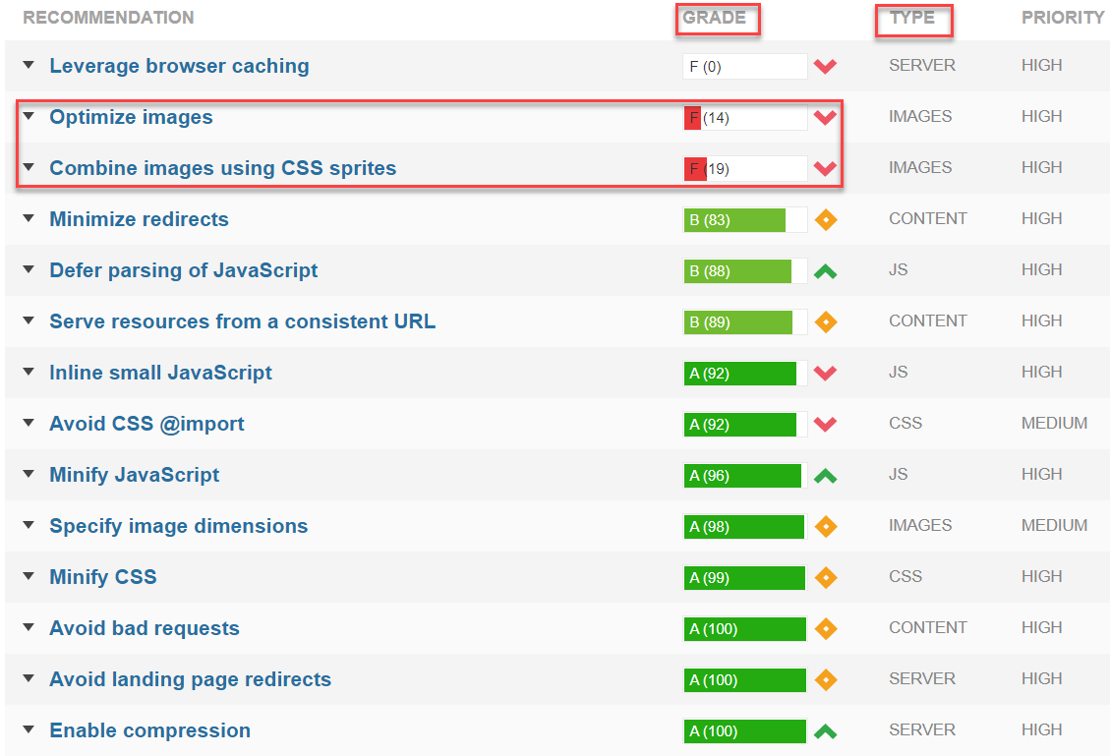
Task: Sort by the PRIORITY column header
Action: point(1063,18)
